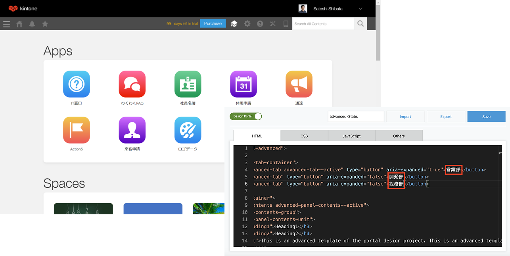This screenshot has width=510, height=256.
Task: Open the 休暇申請 leave request app
Action: point(243,84)
